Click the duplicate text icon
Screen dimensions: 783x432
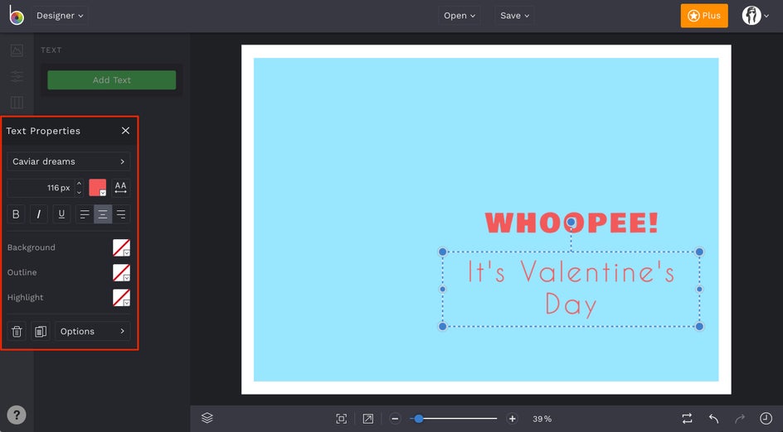(x=40, y=331)
